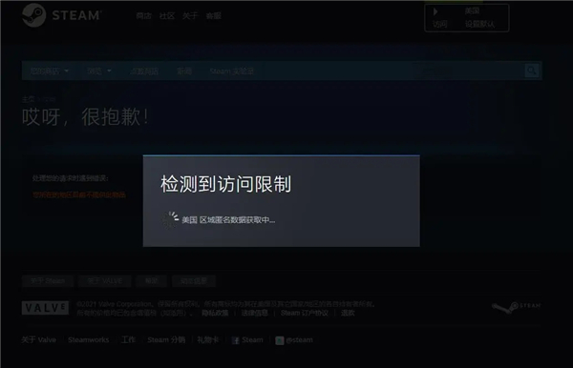This screenshot has width=573, height=368.
Task: Click the arrow icon in region panel
Action: [x=435, y=11]
